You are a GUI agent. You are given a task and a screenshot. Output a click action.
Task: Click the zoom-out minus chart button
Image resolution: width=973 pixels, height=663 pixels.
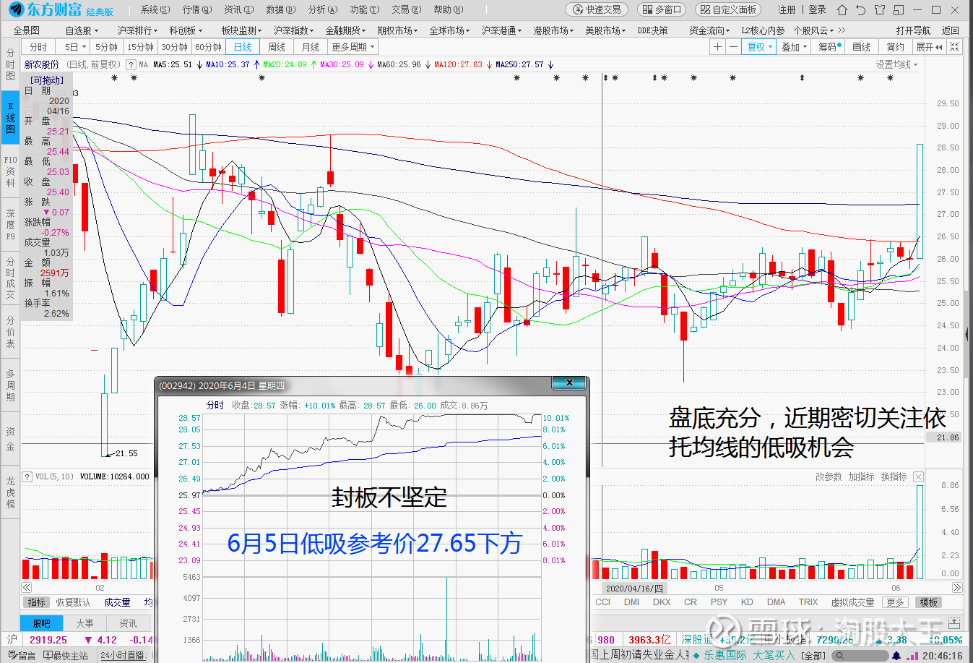733,47
